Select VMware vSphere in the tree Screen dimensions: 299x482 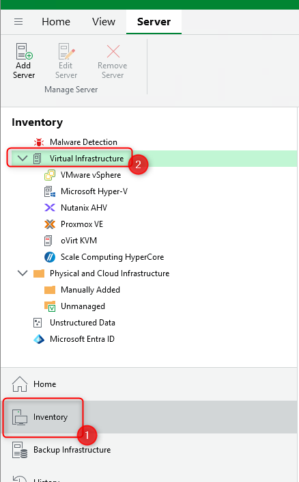click(x=91, y=175)
